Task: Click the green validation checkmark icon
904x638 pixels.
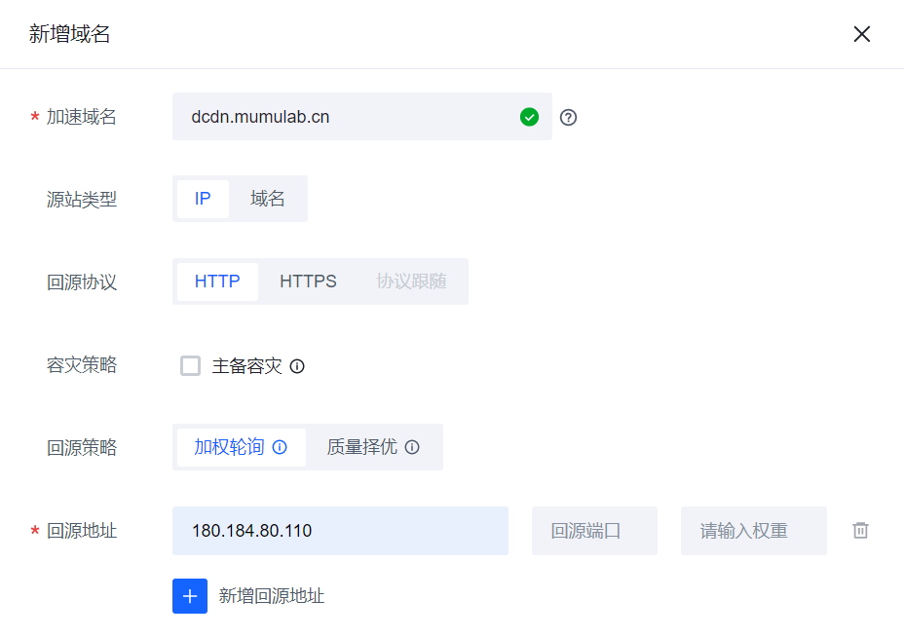Action: 529,118
